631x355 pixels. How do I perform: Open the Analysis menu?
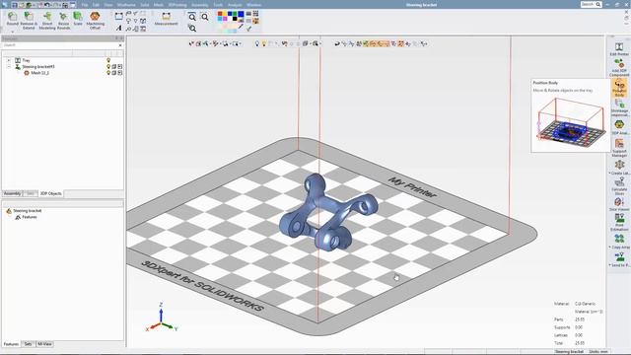click(235, 5)
